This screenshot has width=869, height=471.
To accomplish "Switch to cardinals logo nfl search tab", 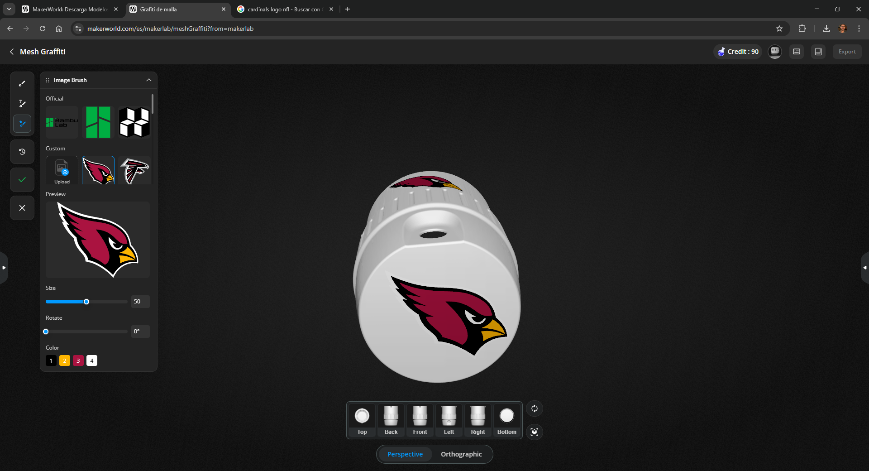I will 284,9.
